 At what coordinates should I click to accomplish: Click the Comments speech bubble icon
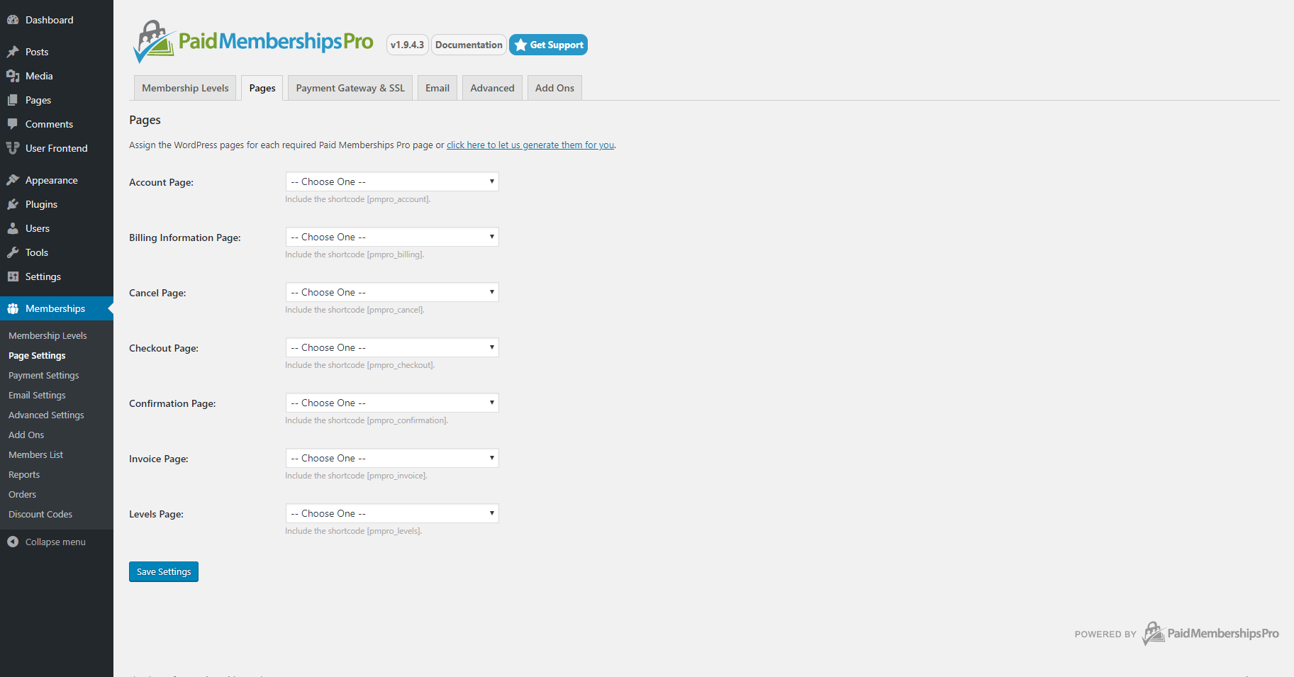13,124
